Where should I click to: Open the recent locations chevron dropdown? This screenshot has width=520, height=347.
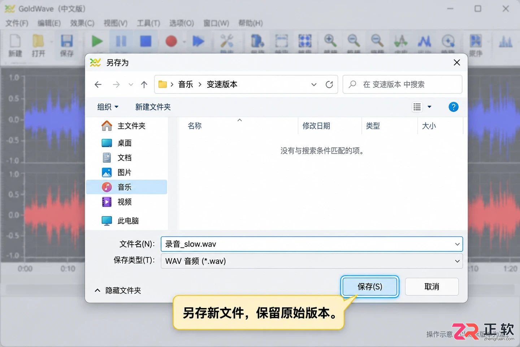click(x=131, y=85)
